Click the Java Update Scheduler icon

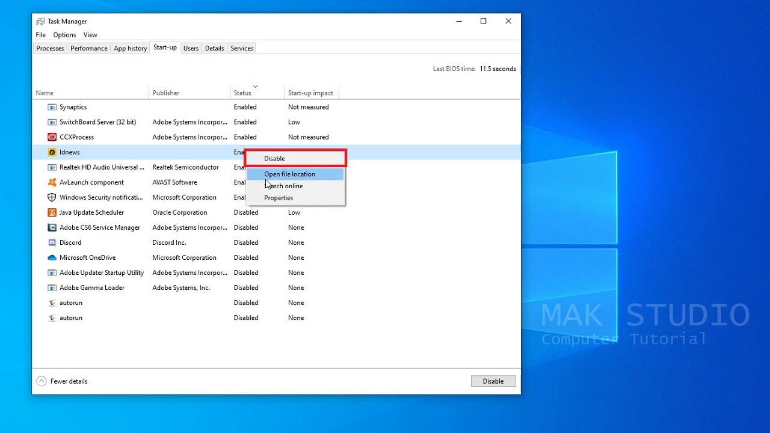[x=52, y=212]
